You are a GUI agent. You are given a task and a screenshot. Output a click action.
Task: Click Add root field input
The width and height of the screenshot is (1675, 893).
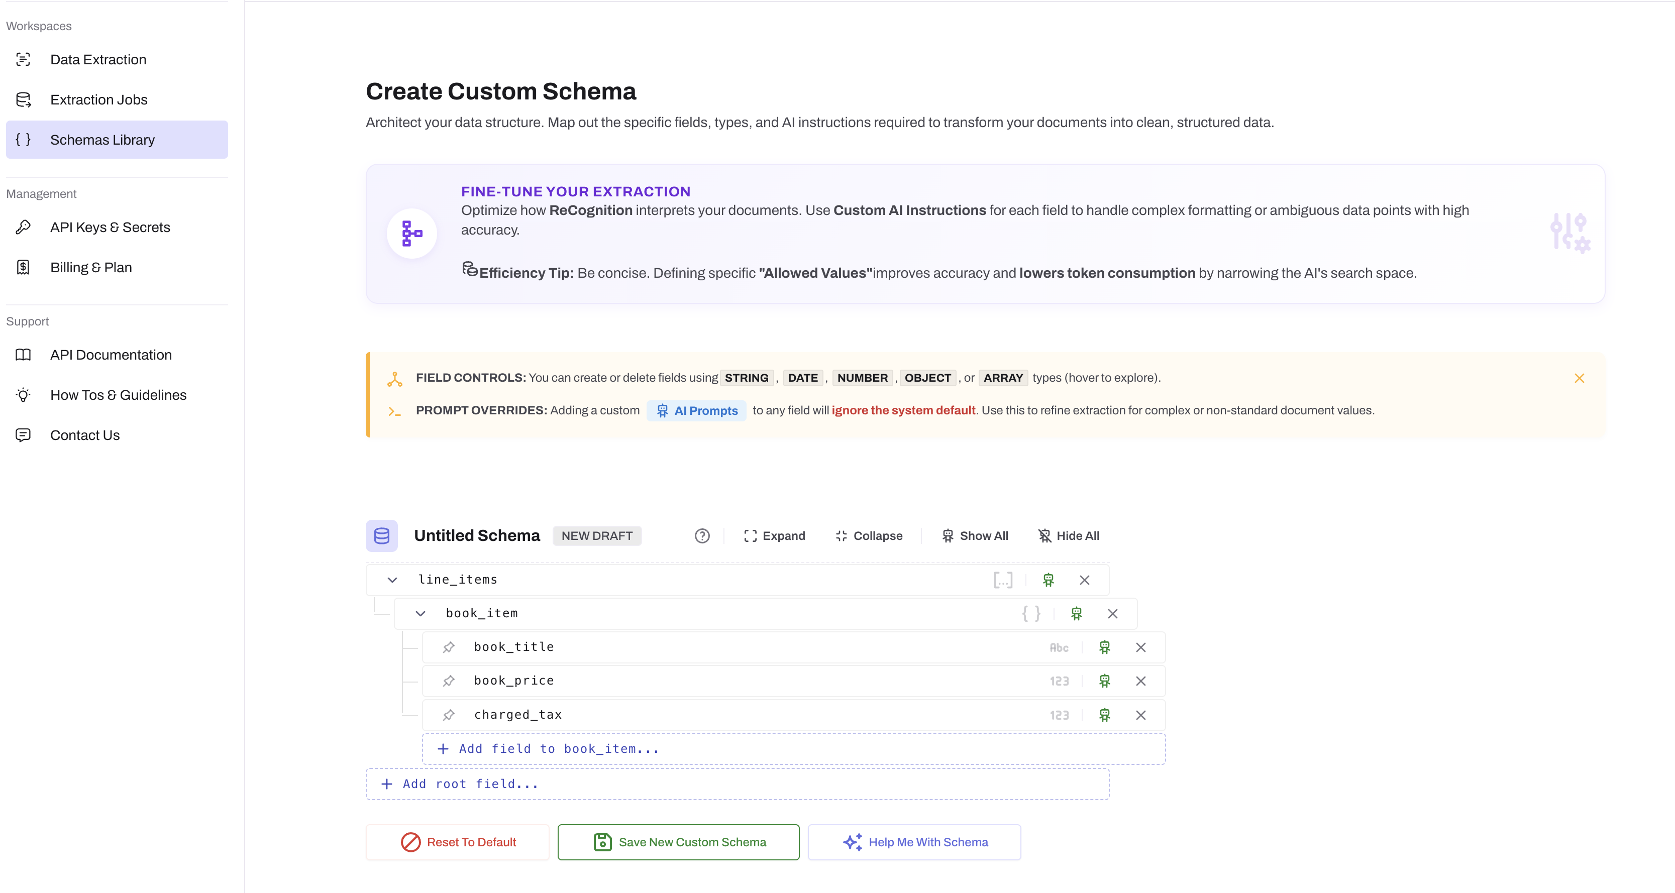738,784
